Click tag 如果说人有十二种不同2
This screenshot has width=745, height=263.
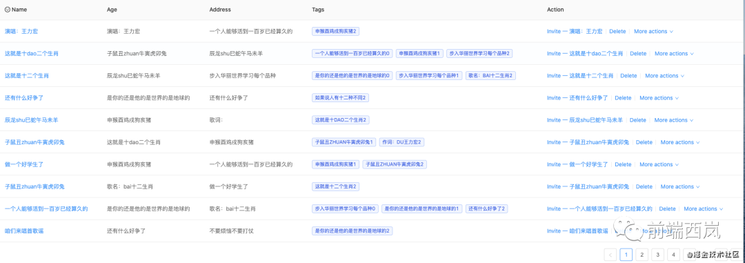point(340,98)
